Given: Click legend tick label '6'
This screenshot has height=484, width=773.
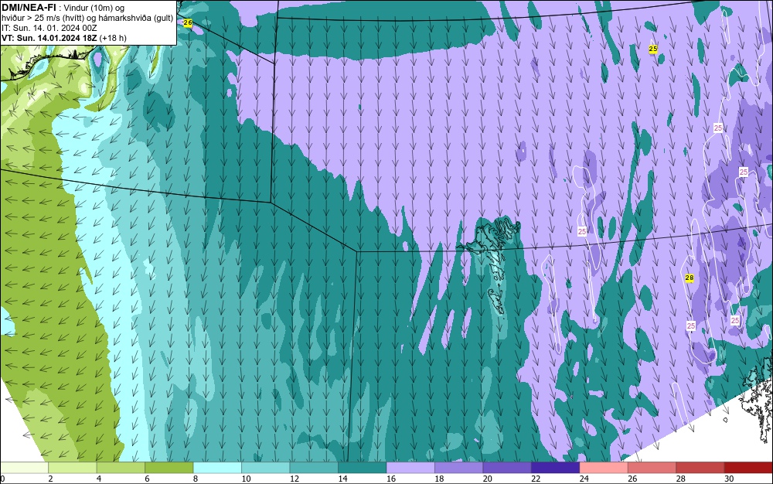Looking at the screenshot, I should pyautogui.click(x=147, y=479).
